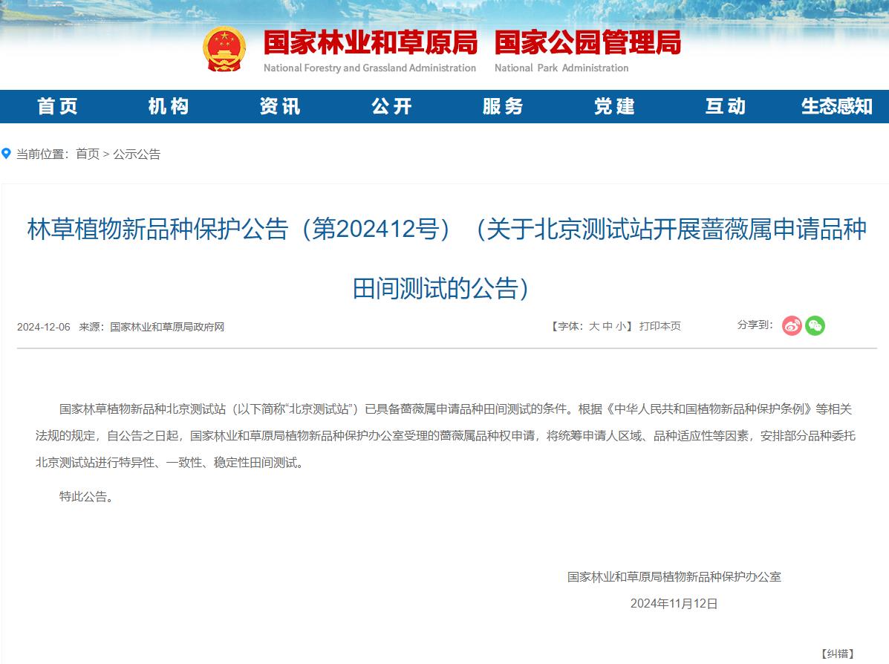The height and width of the screenshot is (664, 889).
Task: Open the 机构 navigation menu item
Action: [169, 106]
